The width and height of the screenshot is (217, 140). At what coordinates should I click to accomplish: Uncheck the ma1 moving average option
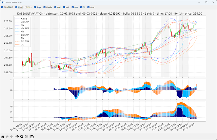(x=55, y=7)
